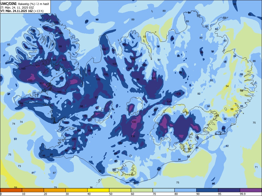
Task: Pick the 50–60 pale yellow legend swatch
Action: 120,190
